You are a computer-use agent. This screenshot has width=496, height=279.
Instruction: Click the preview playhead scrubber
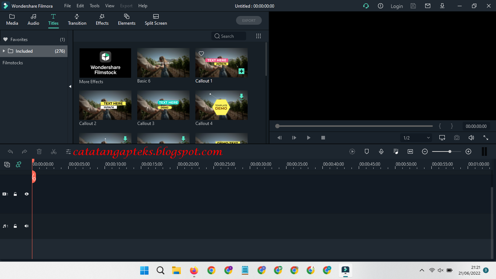click(277, 126)
